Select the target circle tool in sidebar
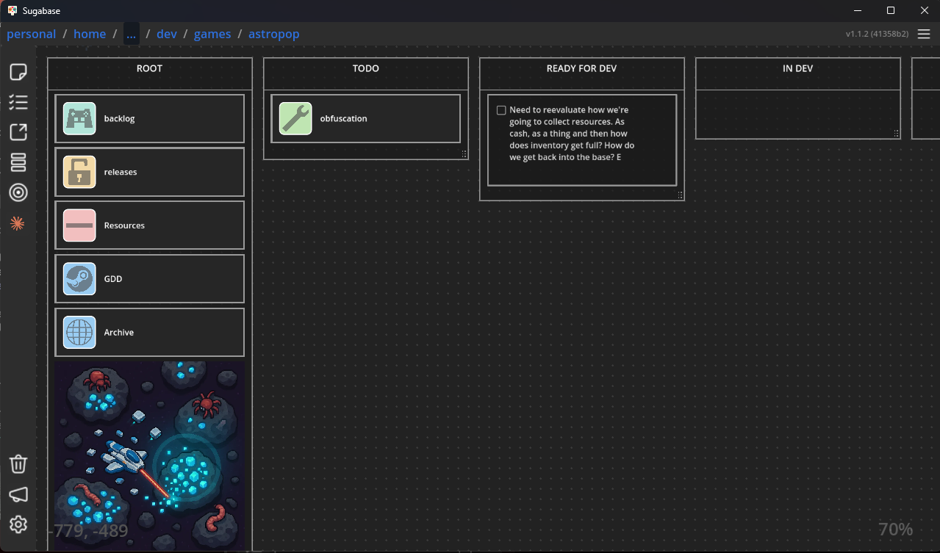940x553 pixels. (x=18, y=192)
